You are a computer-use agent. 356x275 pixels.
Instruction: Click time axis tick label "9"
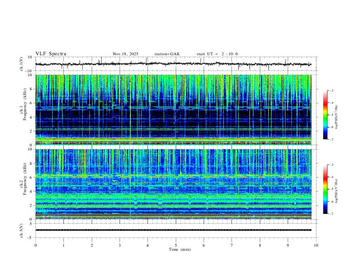tap(288, 245)
